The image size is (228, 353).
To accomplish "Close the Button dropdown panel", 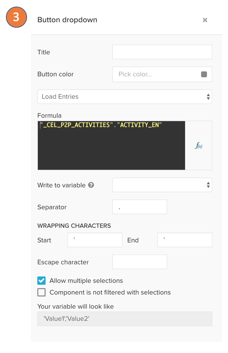I will point(205,20).
